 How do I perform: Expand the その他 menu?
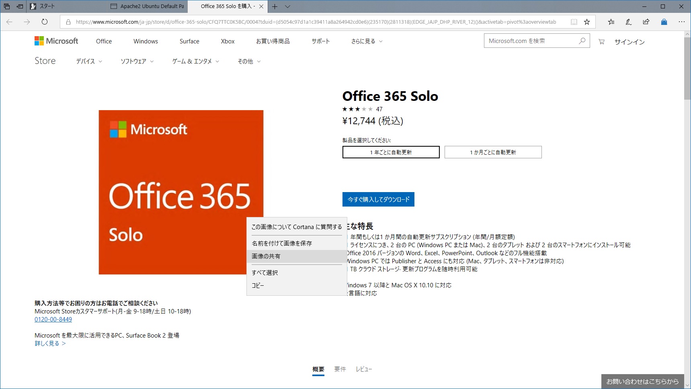pos(249,61)
